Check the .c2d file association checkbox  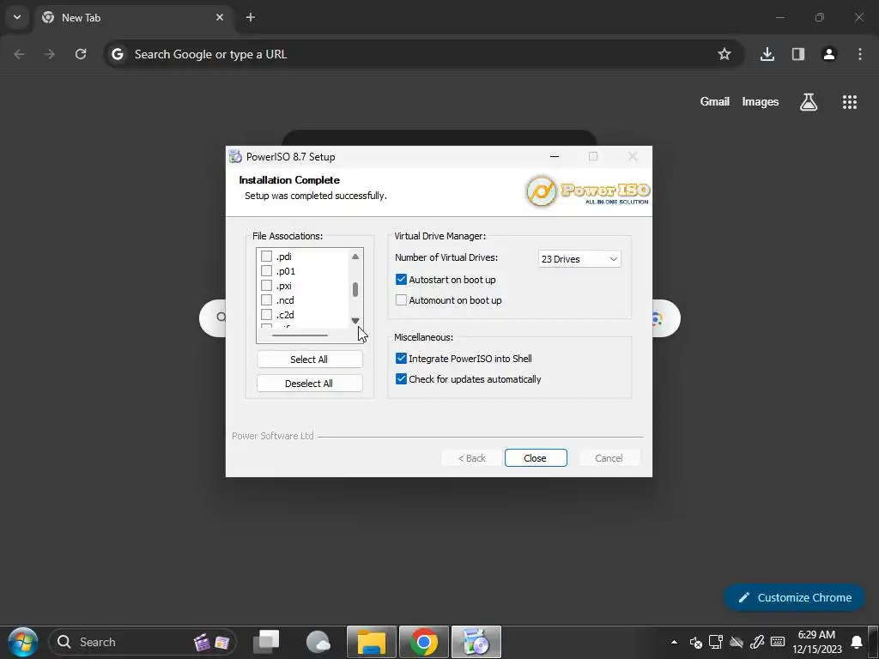tap(267, 314)
